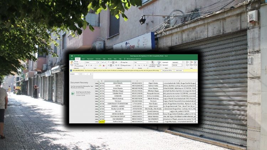The width and height of the screenshot is (267, 150).
Task: Click the Copy command in the ribbon
Action: click(x=77, y=64)
